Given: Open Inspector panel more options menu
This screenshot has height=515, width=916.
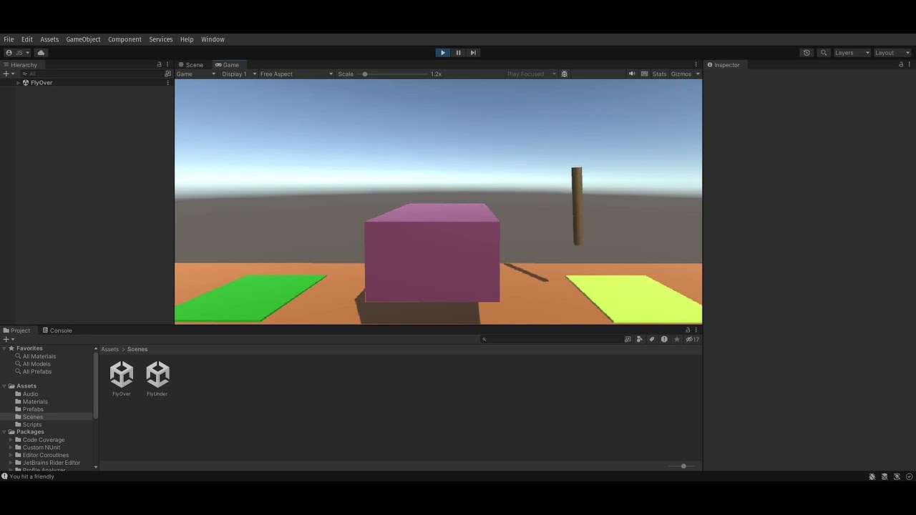Looking at the screenshot, I should pyautogui.click(x=910, y=64).
